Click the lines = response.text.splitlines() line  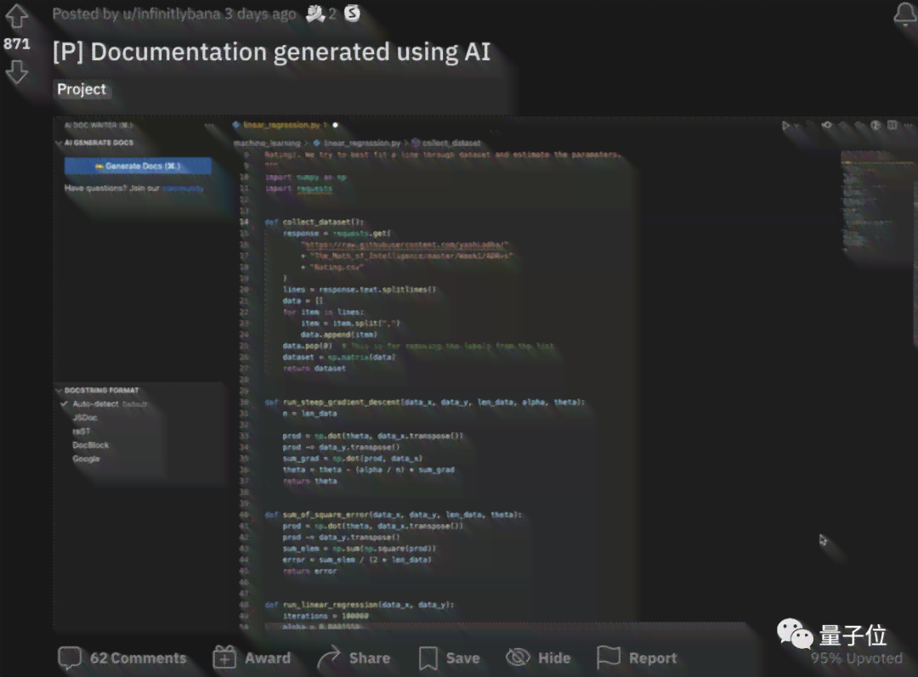tap(360, 290)
